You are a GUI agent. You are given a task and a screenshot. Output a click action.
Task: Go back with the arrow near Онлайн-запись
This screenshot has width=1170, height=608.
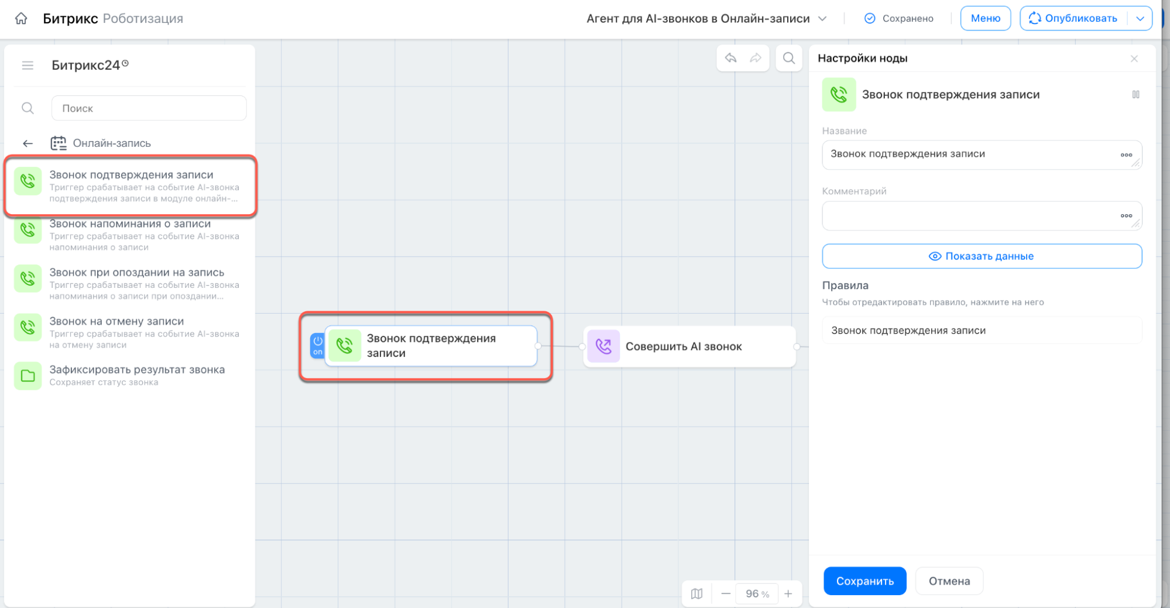point(28,143)
